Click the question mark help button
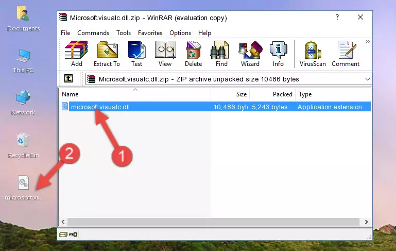396x251 pixels. click(337, 17)
